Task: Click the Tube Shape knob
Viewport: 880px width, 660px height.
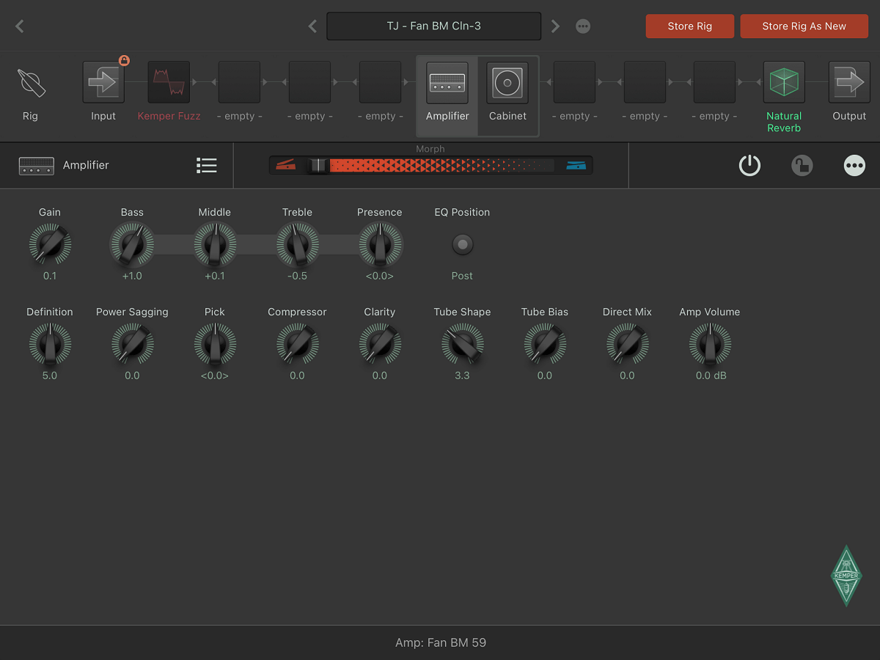Action: [x=463, y=344]
